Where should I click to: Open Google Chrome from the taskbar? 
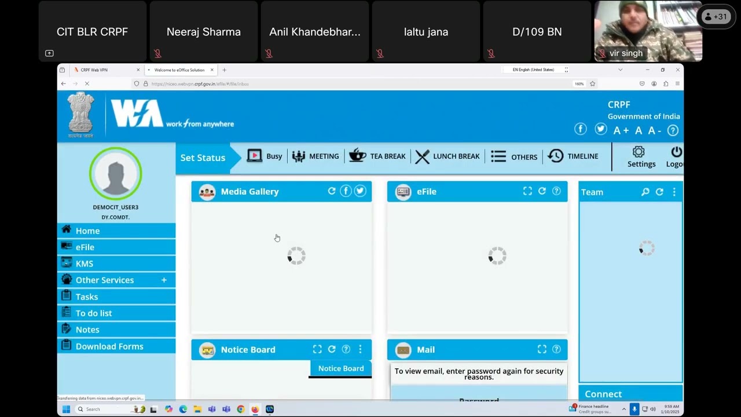tap(240, 409)
